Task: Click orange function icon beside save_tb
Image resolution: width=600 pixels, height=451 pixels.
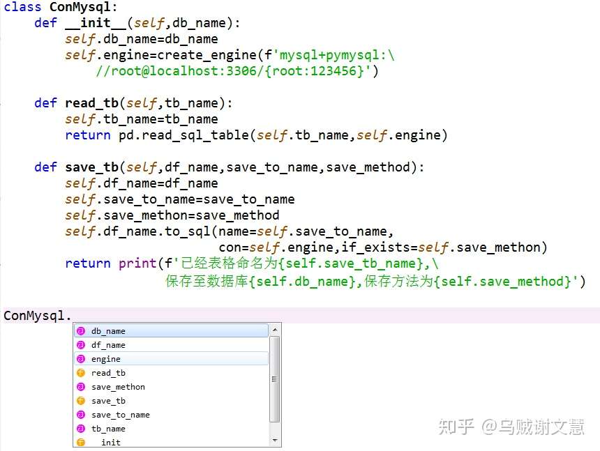Action: tap(81, 401)
